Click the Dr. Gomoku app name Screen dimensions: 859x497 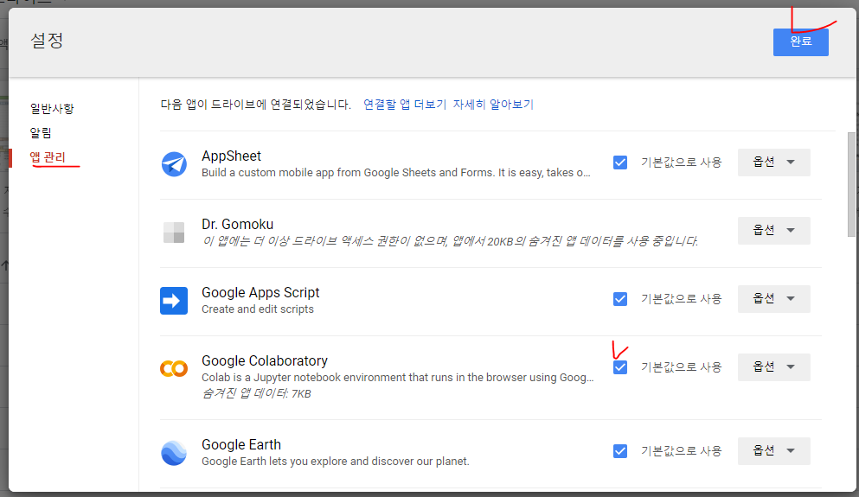[x=237, y=225]
